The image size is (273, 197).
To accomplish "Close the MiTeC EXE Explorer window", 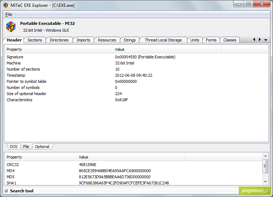I will click(x=262, y=4).
